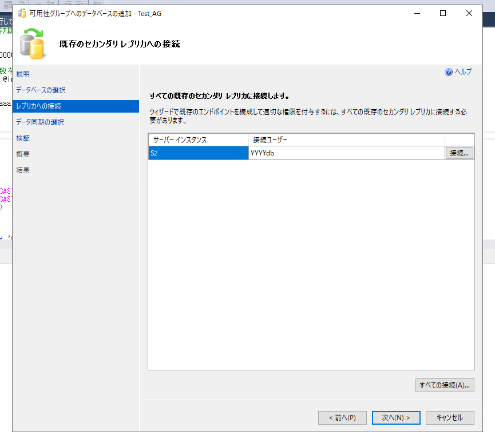The image size is (495, 439).
Task: Close the wizard window
Action: 469,13
